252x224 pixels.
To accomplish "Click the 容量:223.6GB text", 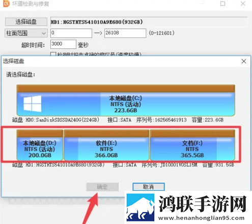I will click(x=208, y=120).
